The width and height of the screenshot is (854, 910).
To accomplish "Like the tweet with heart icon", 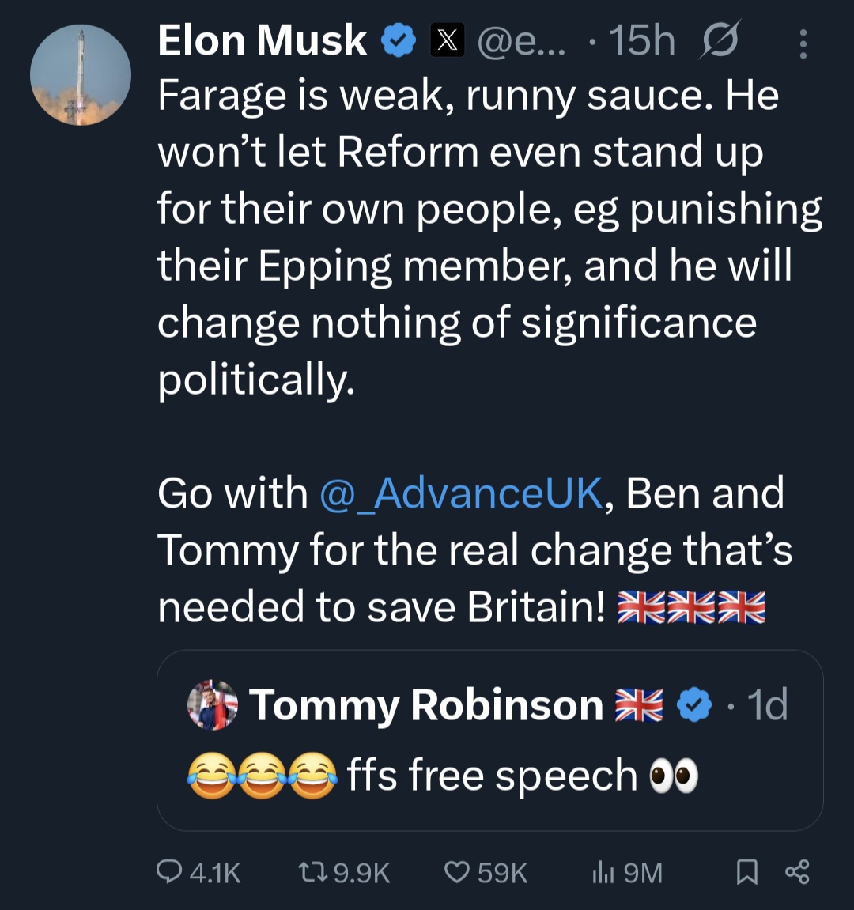I will click(x=457, y=872).
